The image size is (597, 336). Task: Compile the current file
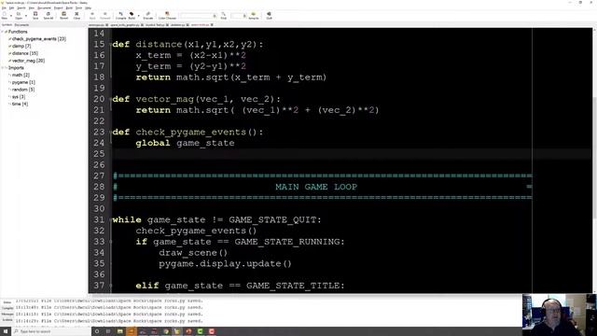120,15
